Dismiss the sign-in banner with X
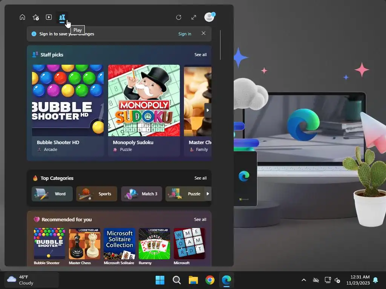 coord(203,33)
